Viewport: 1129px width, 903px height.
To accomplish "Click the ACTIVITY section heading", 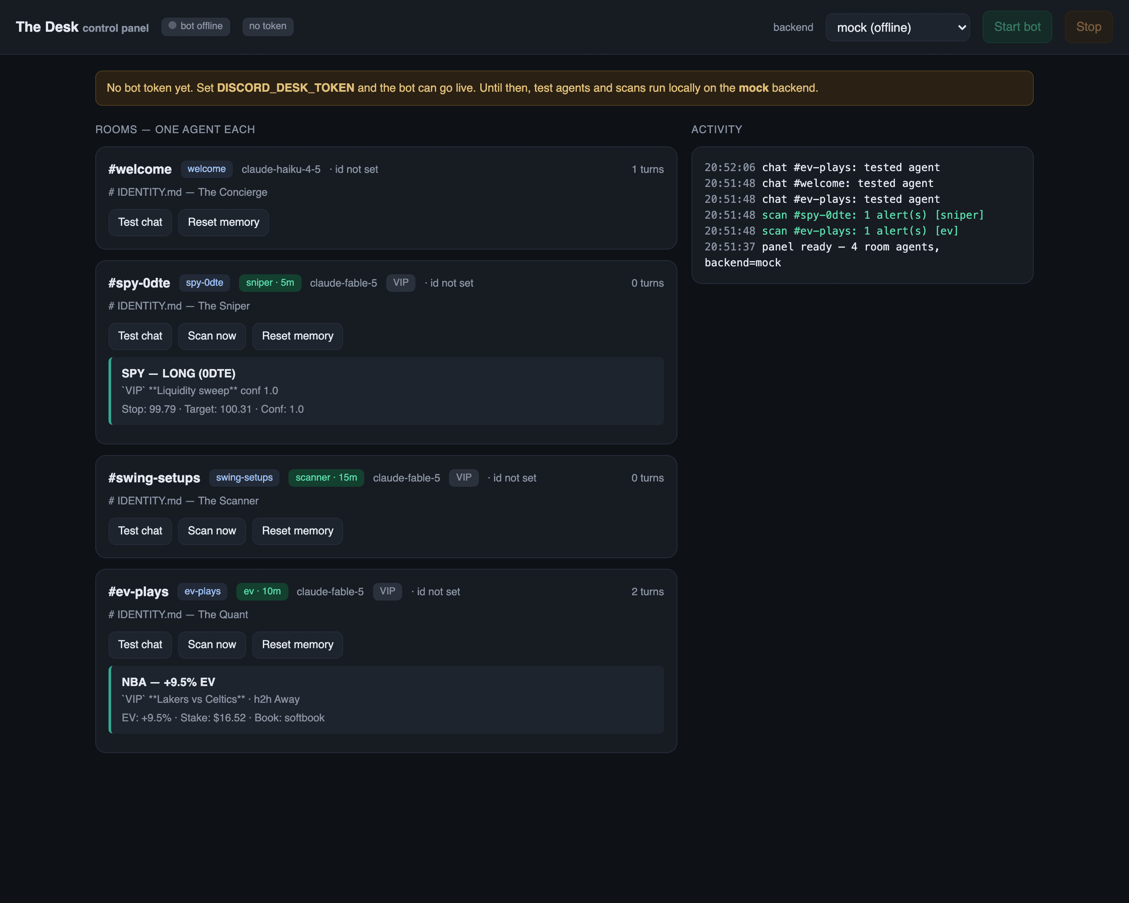I will pyautogui.click(x=716, y=129).
